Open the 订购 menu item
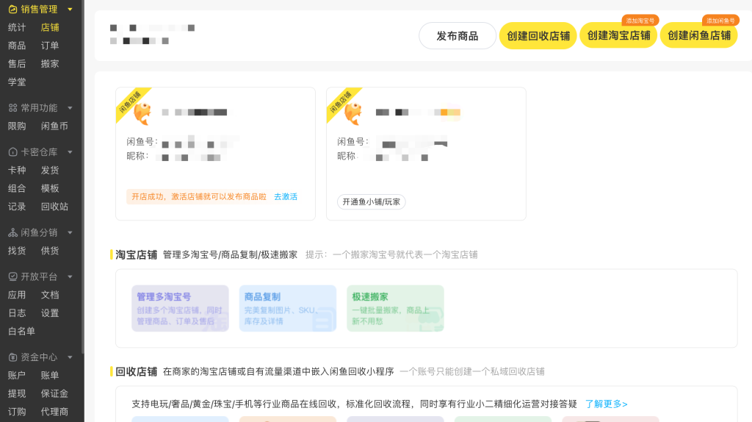Screen dimensions: 752x422 click(17, 412)
